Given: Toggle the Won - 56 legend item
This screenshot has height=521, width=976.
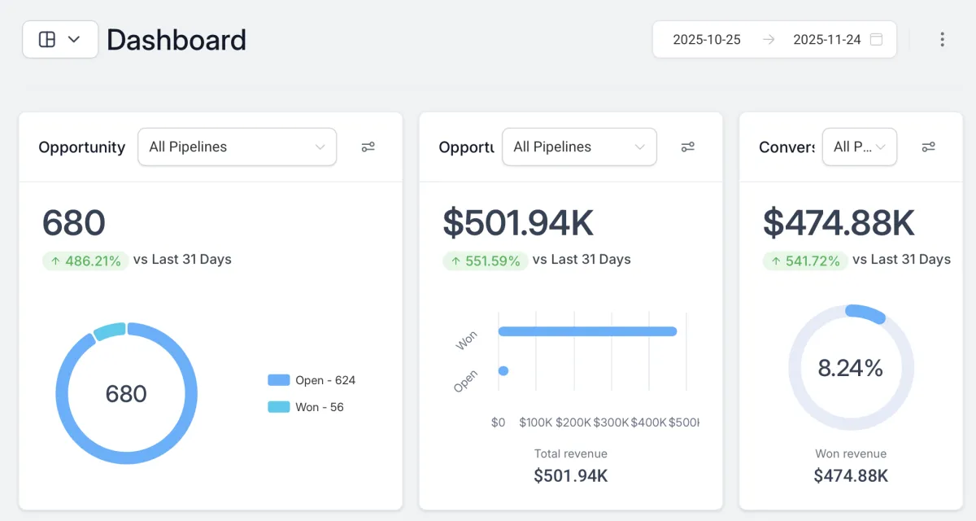Looking at the screenshot, I should [x=306, y=407].
